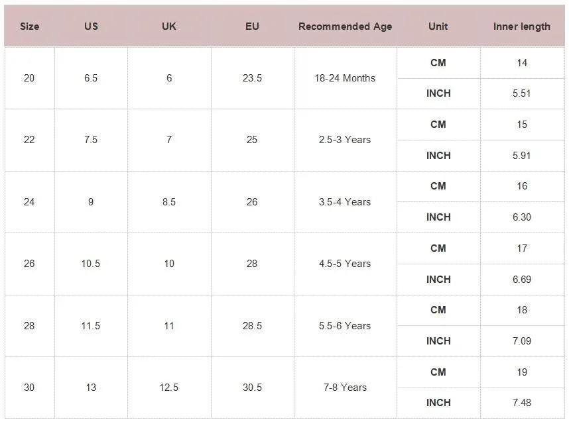Click the UK size 8.5 cell
The width and height of the screenshot is (569, 422).
[x=169, y=202]
